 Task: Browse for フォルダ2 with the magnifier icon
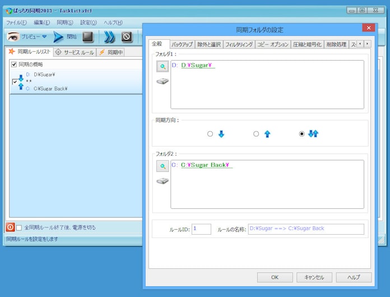162,166
